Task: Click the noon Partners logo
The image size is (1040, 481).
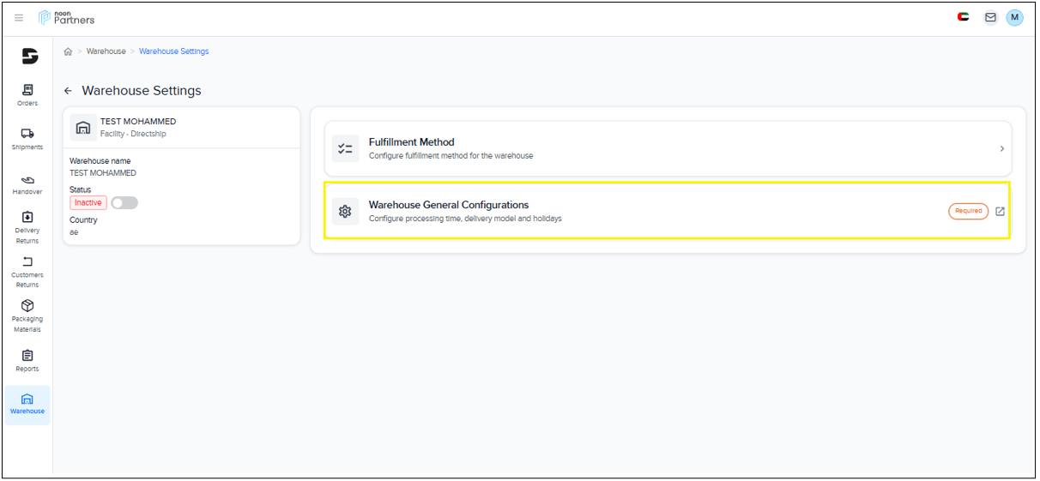Action: tap(67, 18)
